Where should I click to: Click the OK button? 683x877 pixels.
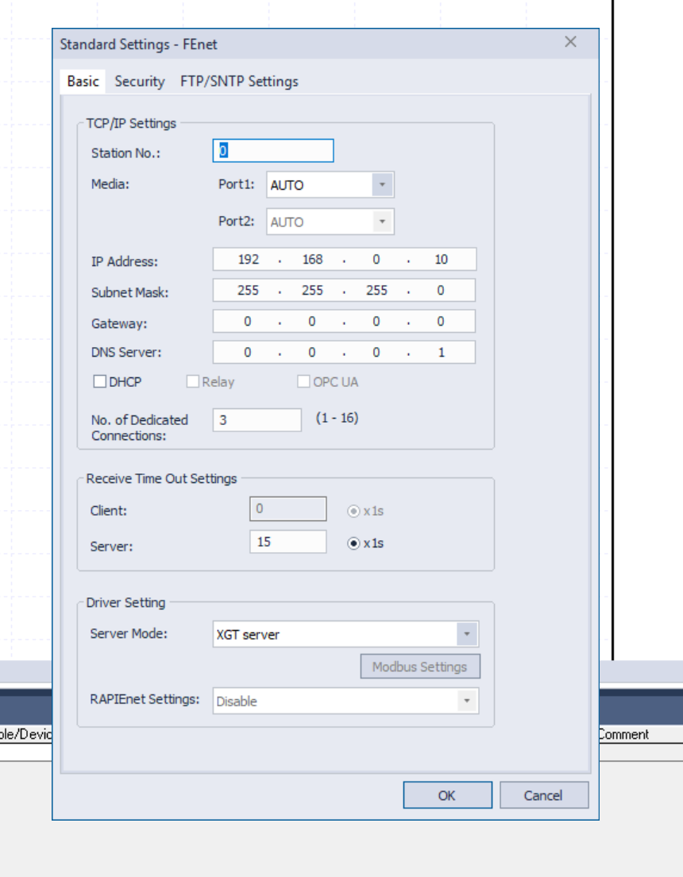pos(447,795)
